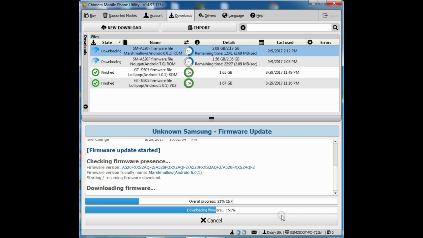
Task: Click the Marshmallow(Android 6.0.1) friendly name link
Action: [175, 173]
